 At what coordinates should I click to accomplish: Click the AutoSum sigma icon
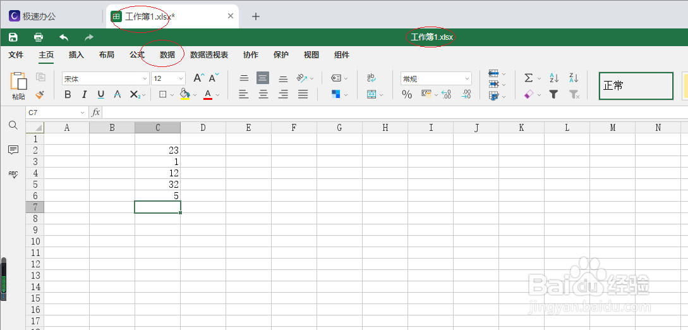(529, 78)
